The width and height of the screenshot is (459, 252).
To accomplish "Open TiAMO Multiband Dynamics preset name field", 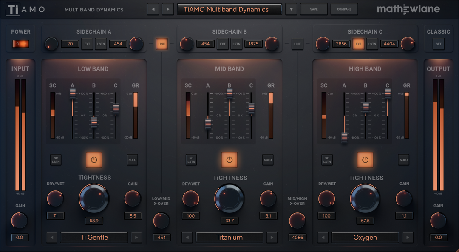I will point(229,9).
